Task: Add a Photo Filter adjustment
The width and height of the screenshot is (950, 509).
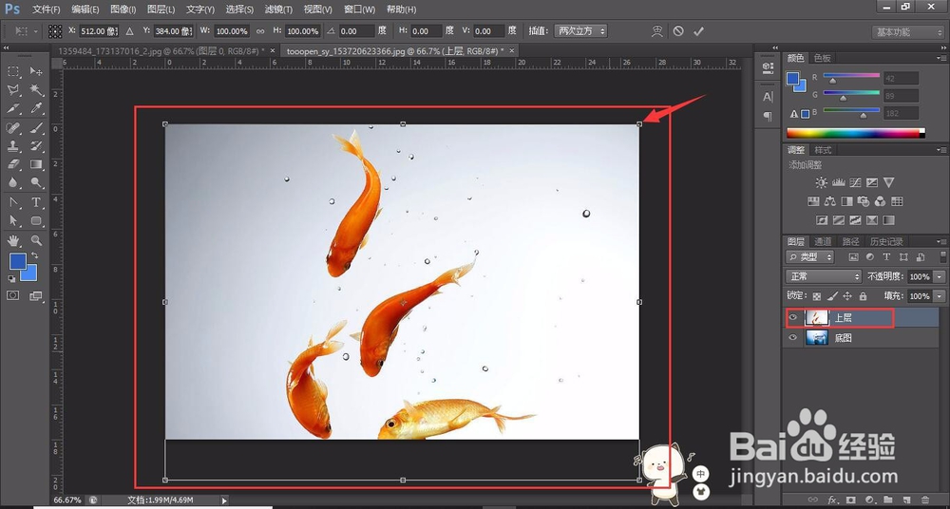Action: [864, 201]
